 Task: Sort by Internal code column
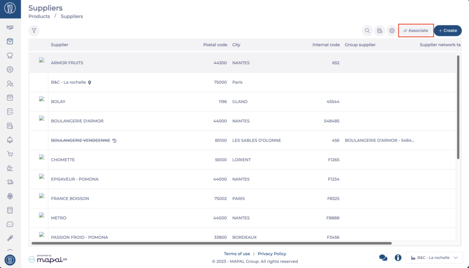pos(326,44)
